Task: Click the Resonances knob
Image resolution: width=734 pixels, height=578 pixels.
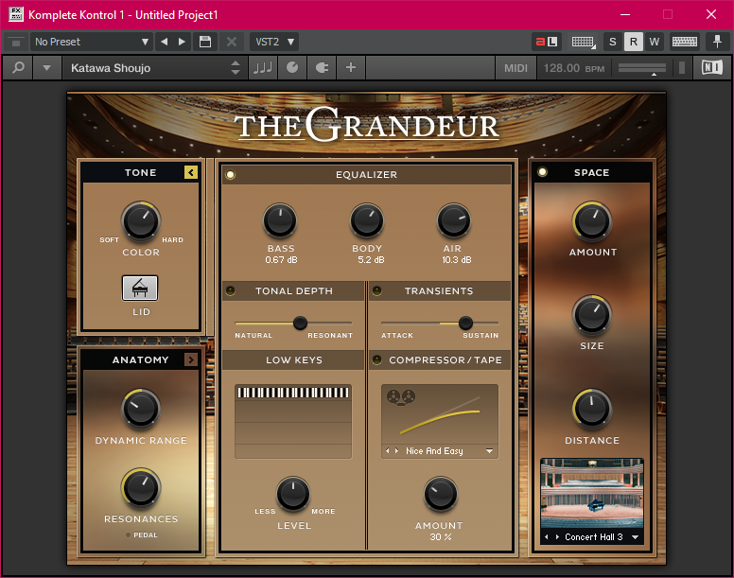Action: (x=141, y=487)
